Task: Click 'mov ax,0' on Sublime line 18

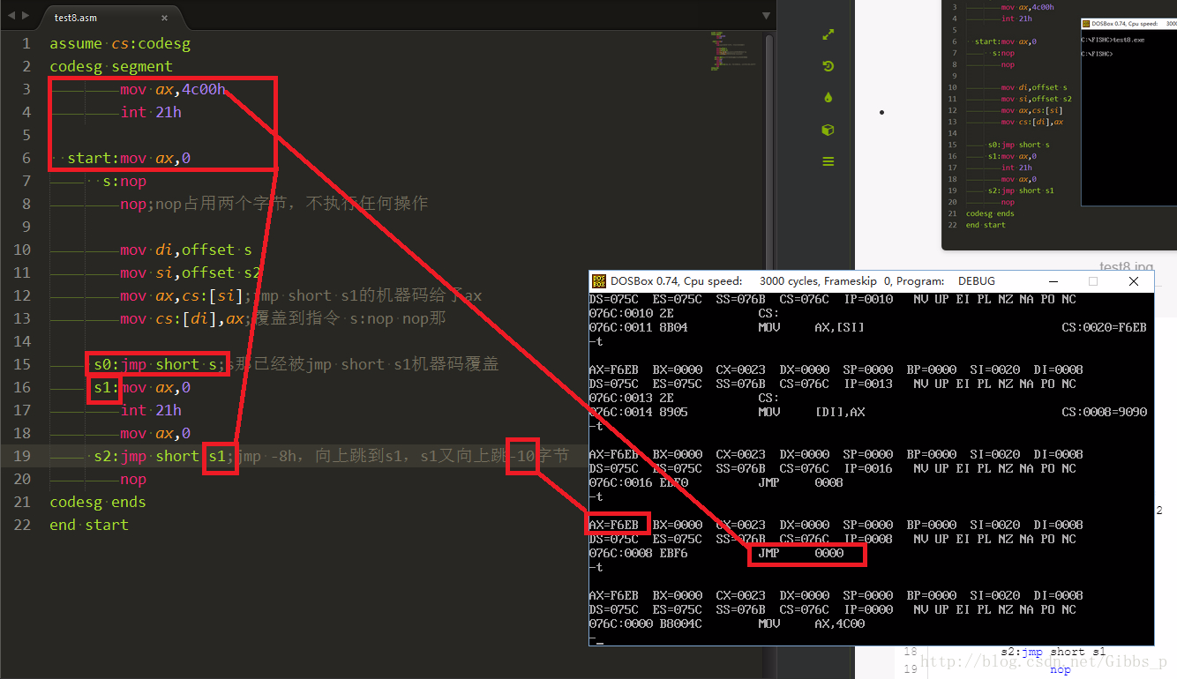Action: [155, 434]
